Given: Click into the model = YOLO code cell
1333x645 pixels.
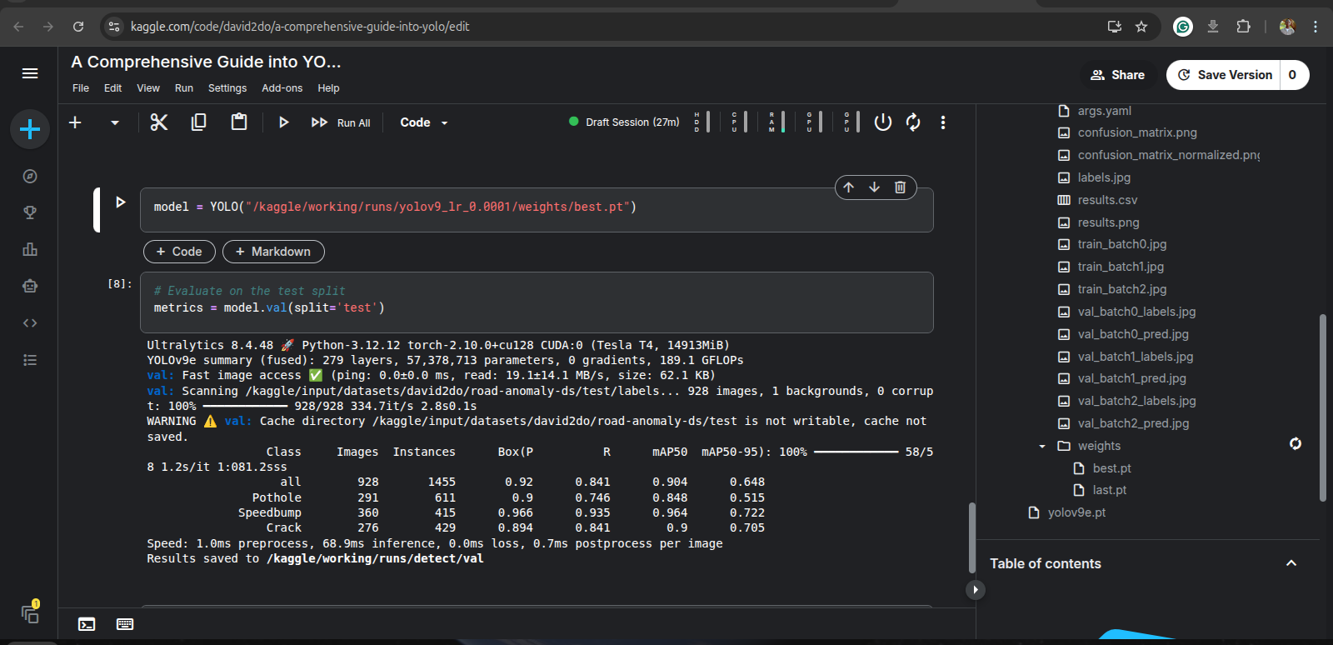Looking at the screenshot, I should coord(537,210).
